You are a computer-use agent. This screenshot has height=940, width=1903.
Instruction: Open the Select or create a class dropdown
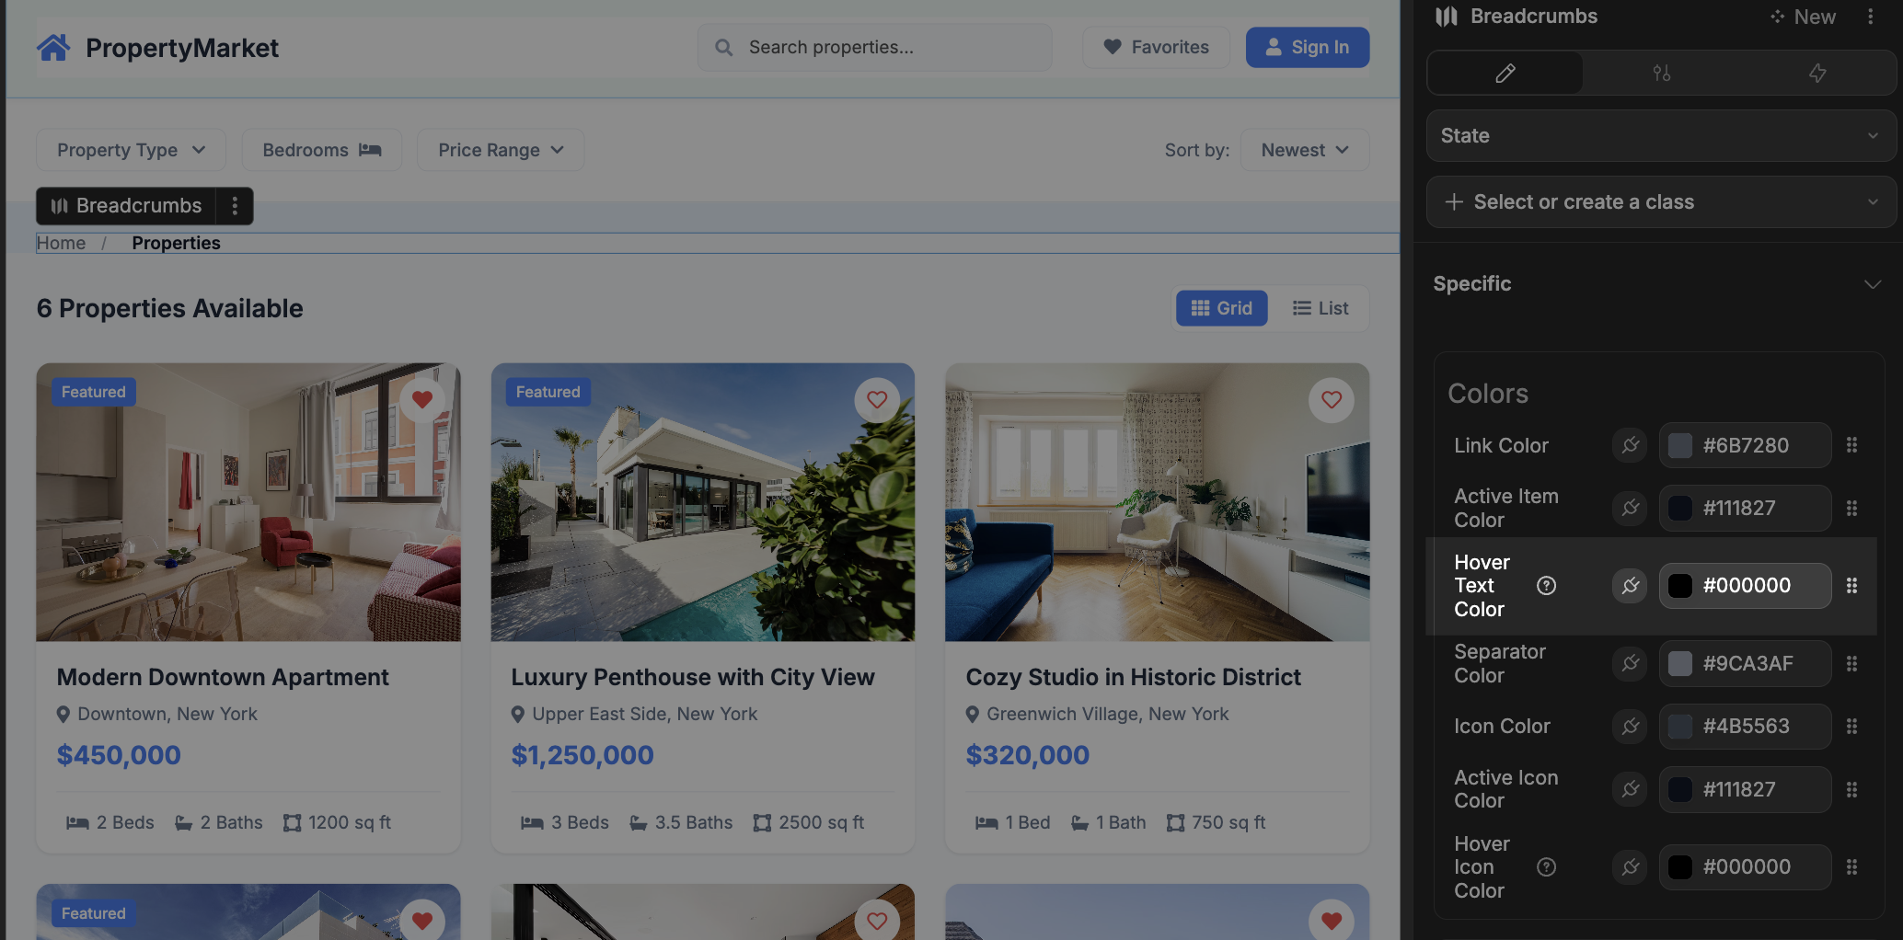pos(1660,202)
